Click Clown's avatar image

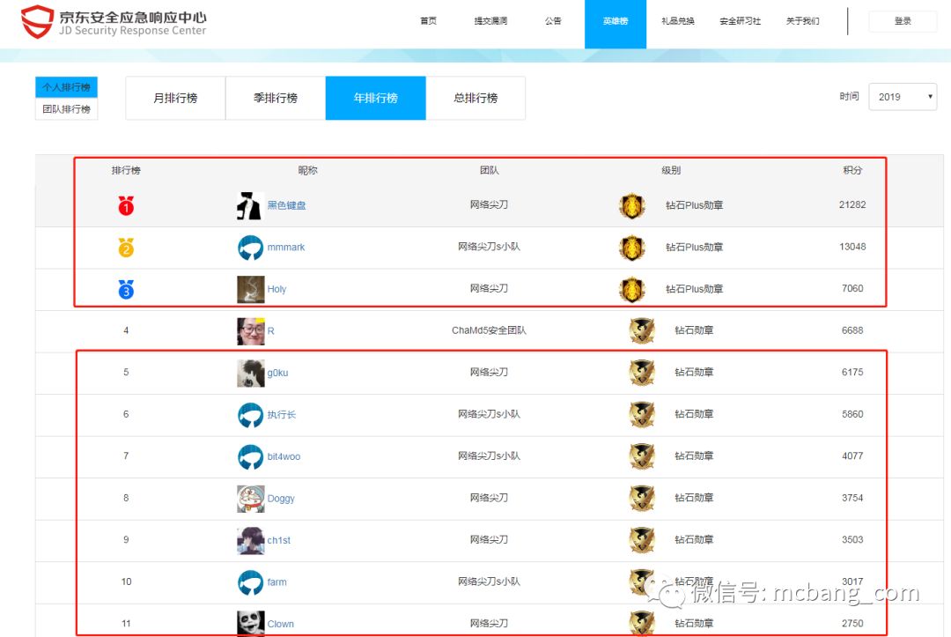coord(250,623)
